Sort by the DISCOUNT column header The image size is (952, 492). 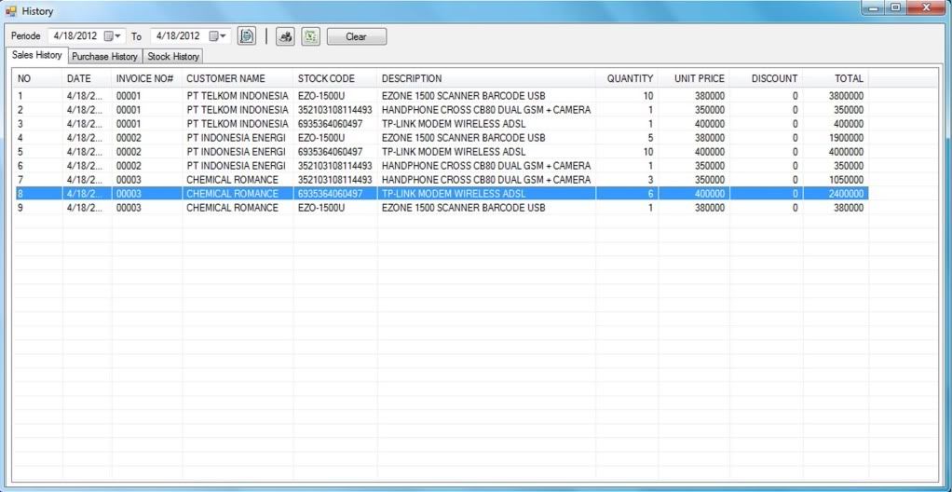[767, 78]
